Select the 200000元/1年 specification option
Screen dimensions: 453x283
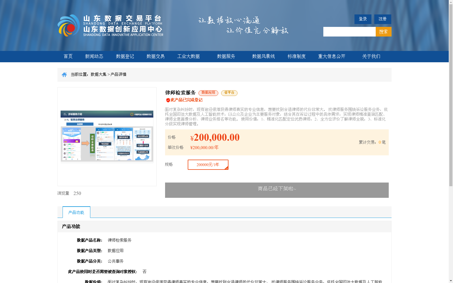click(x=208, y=165)
